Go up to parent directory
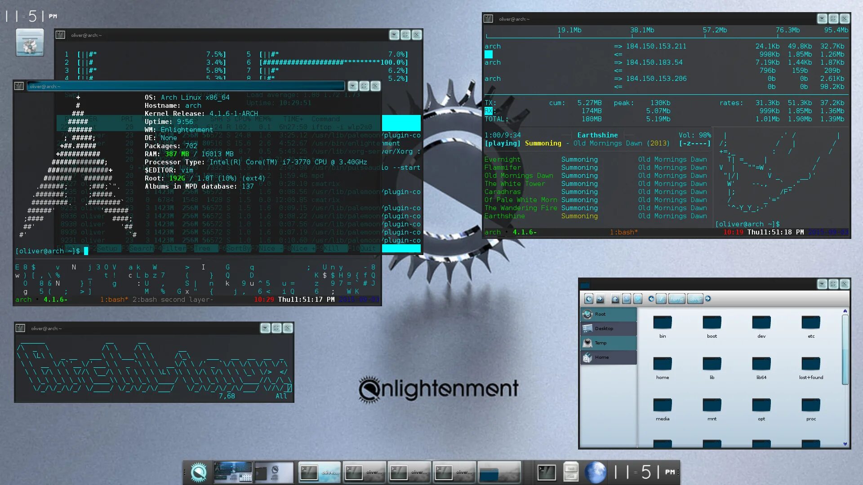 [x=615, y=299]
